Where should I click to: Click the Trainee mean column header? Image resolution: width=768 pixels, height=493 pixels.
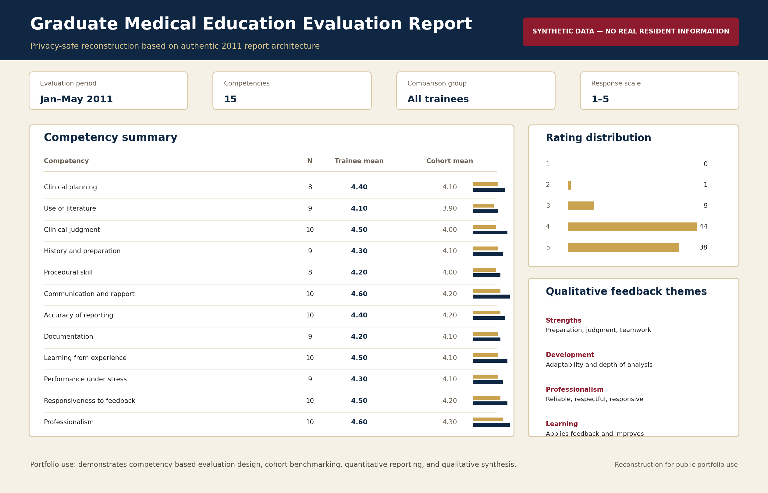[359, 161]
